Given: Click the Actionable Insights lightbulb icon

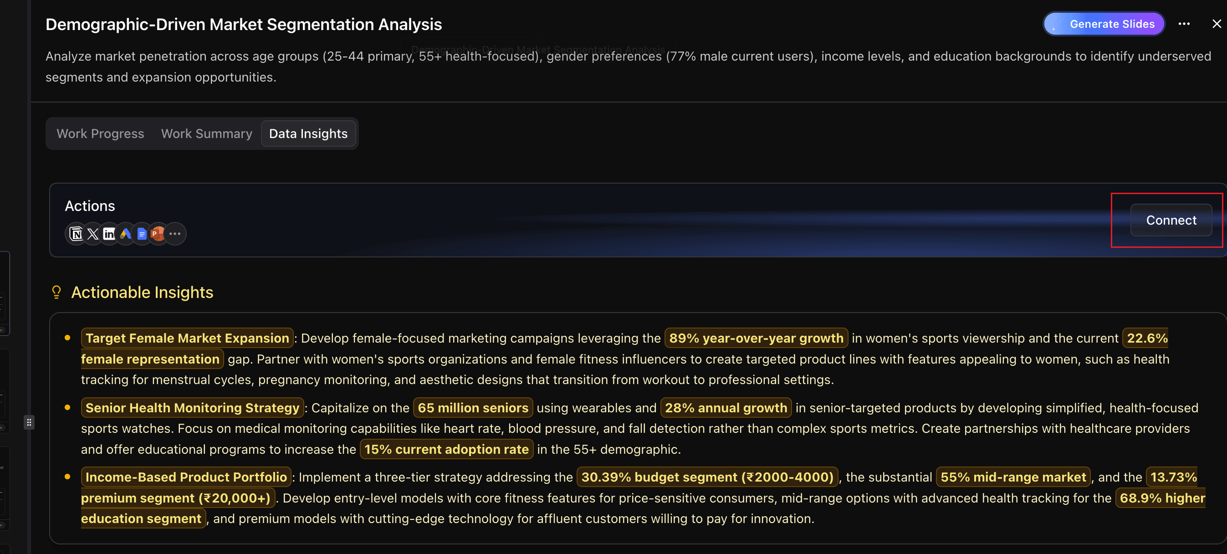Looking at the screenshot, I should click(56, 292).
